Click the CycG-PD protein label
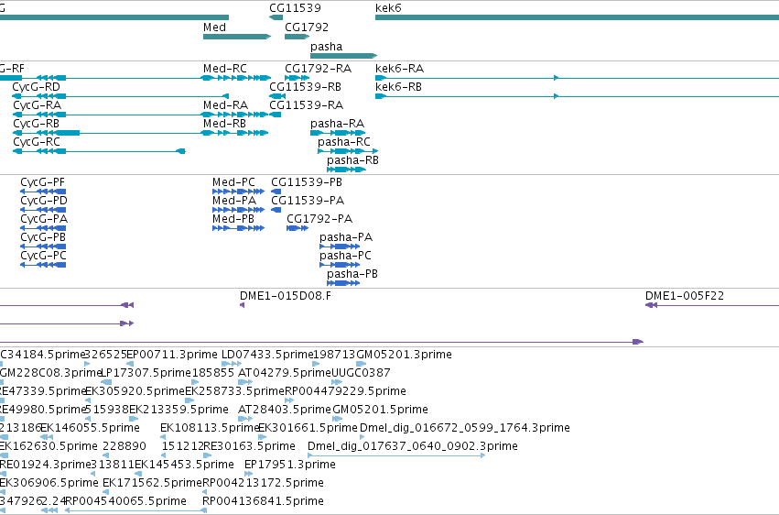Viewport: 779px width, 515px height. [x=44, y=201]
